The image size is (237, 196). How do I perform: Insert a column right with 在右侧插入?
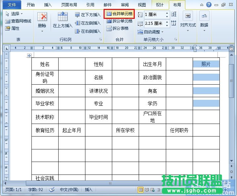pos(88,31)
